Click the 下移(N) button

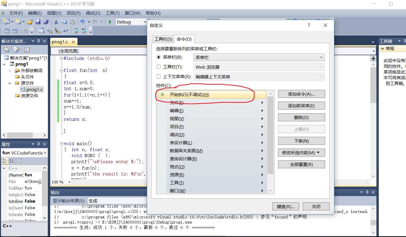[x=301, y=141]
